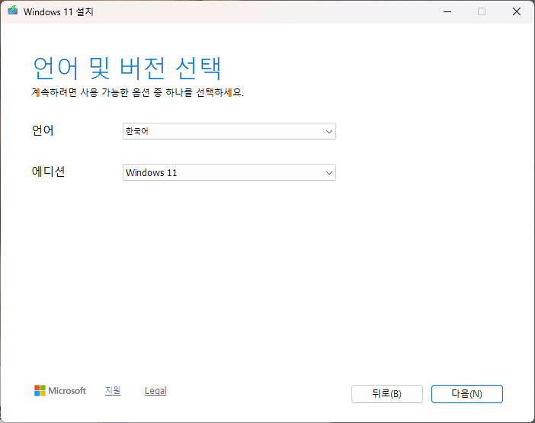
Task: Close the Windows 11 설치 window
Action: coord(517,11)
